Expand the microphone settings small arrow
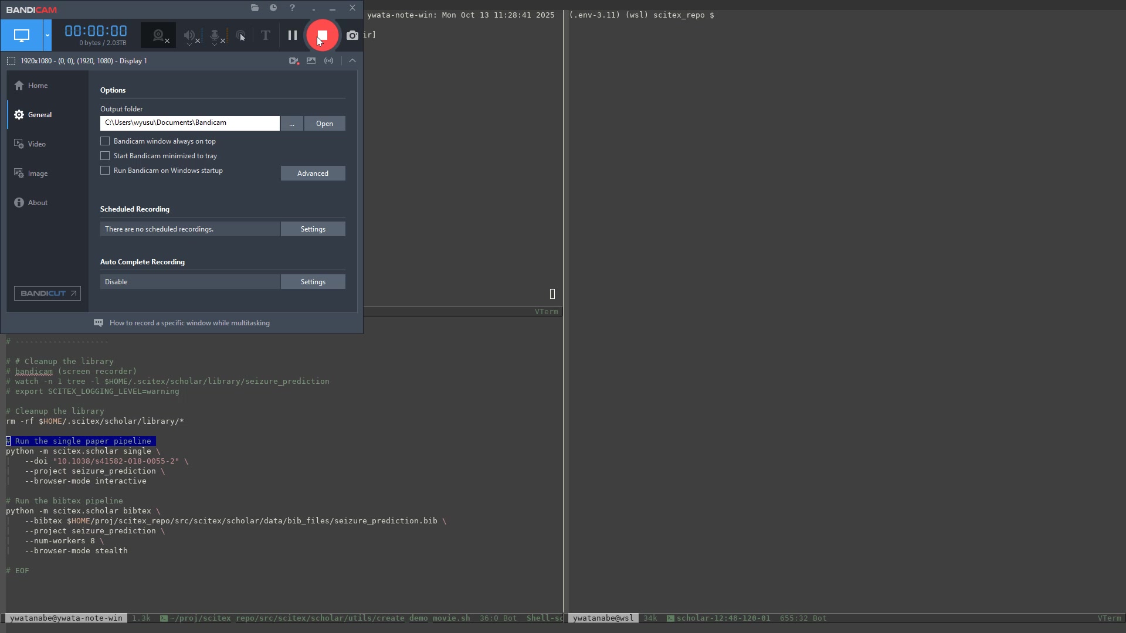 click(215, 45)
